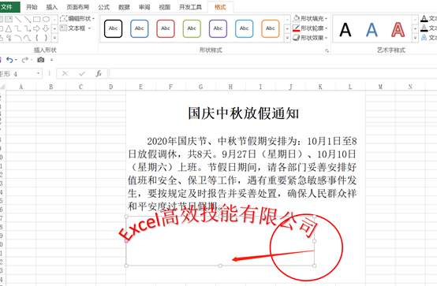
Task: Select the Isosceles Triangle shape
Action: coord(9,28)
